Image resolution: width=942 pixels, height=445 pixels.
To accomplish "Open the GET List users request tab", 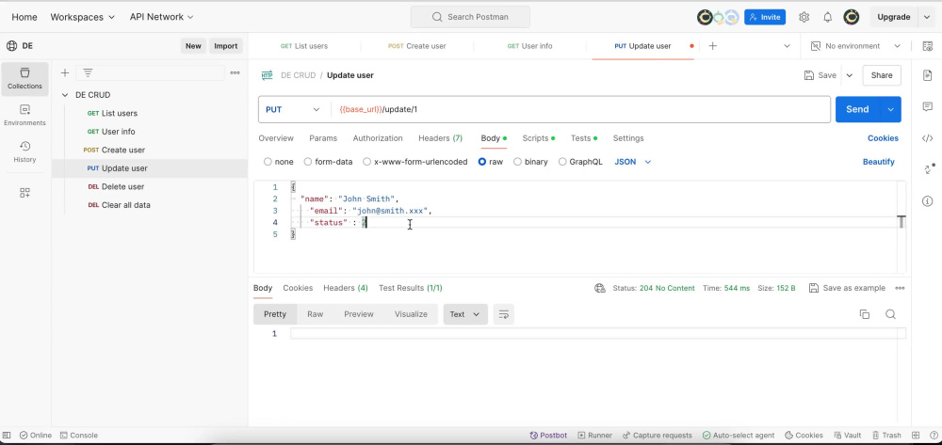I will coord(304,46).
